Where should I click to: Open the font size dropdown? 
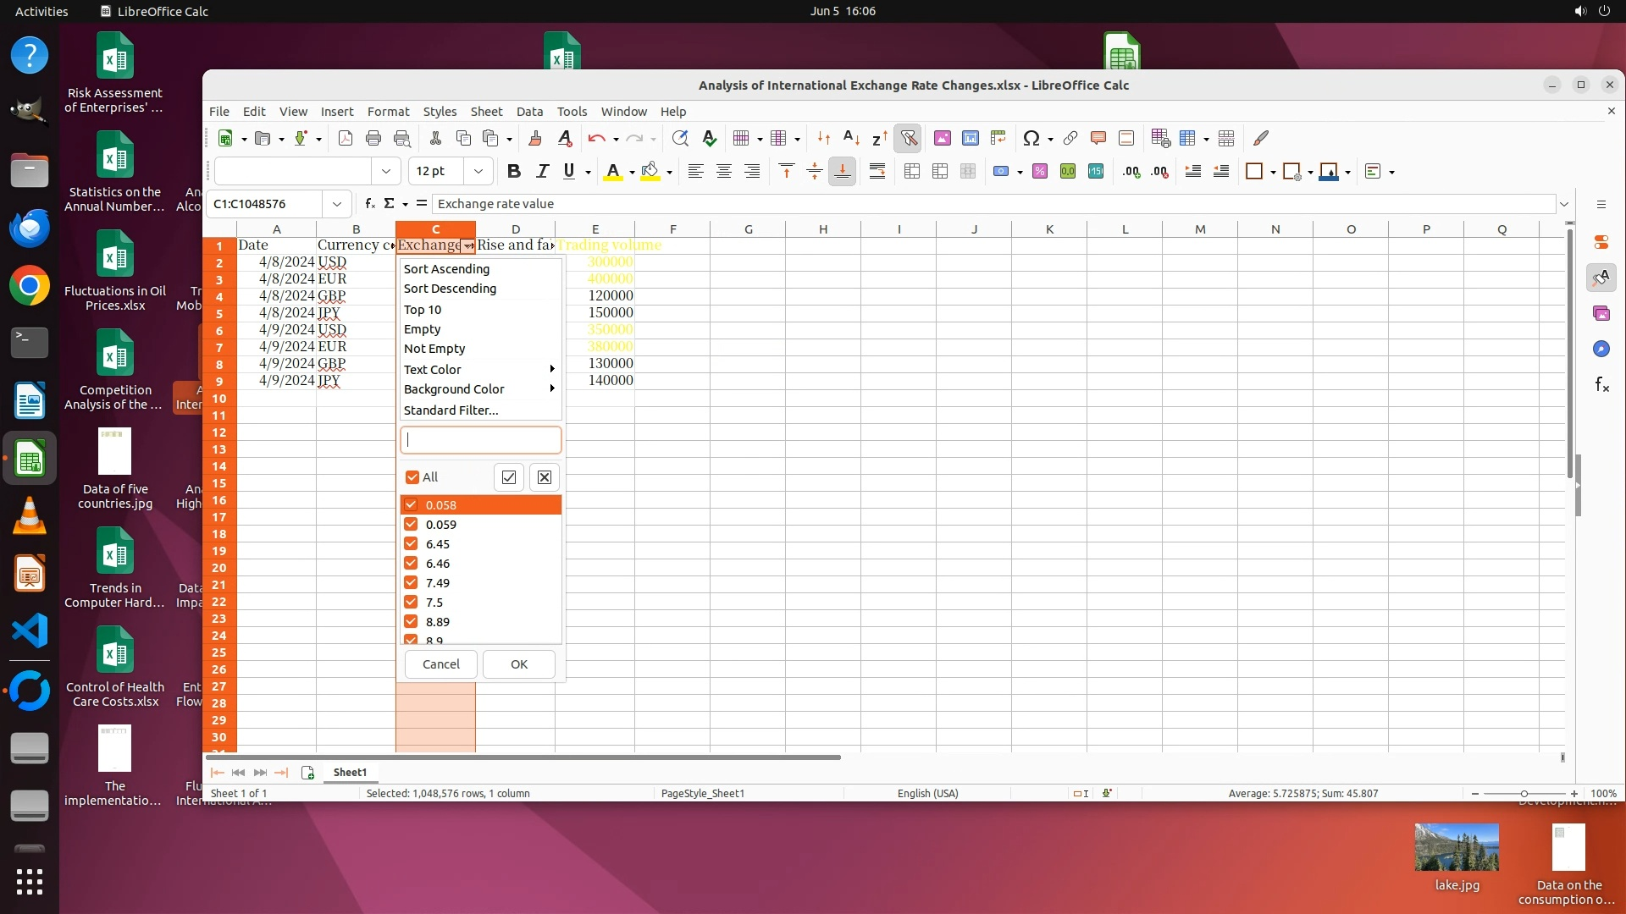478,171
